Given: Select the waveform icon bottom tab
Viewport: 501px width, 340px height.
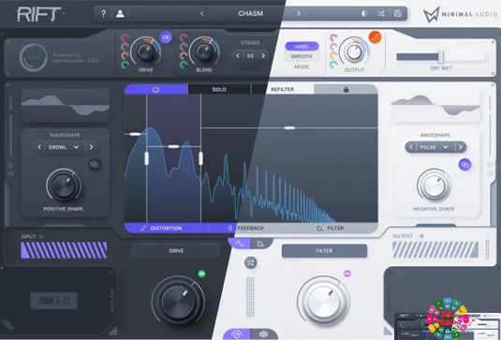Looking at the screenshot, I should (x=263, y=334).
